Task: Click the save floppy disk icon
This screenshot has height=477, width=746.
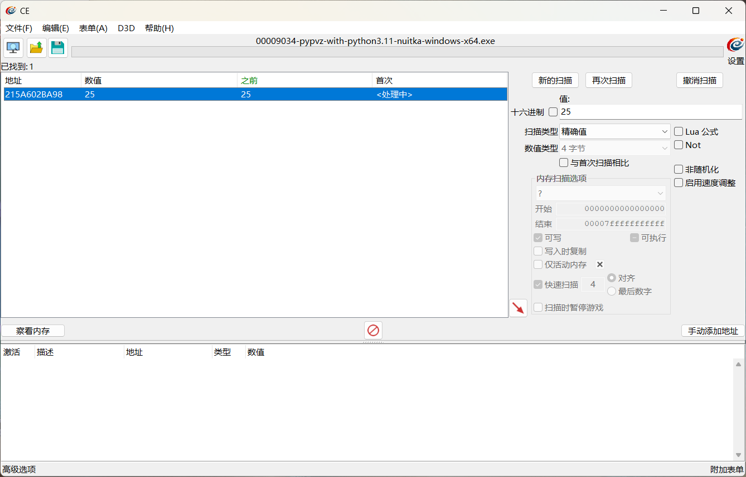Action: [x=57, y=48]
